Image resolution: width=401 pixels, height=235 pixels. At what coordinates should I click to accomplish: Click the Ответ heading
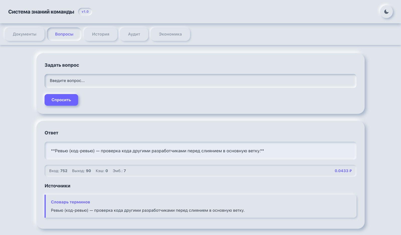[51, 133]
